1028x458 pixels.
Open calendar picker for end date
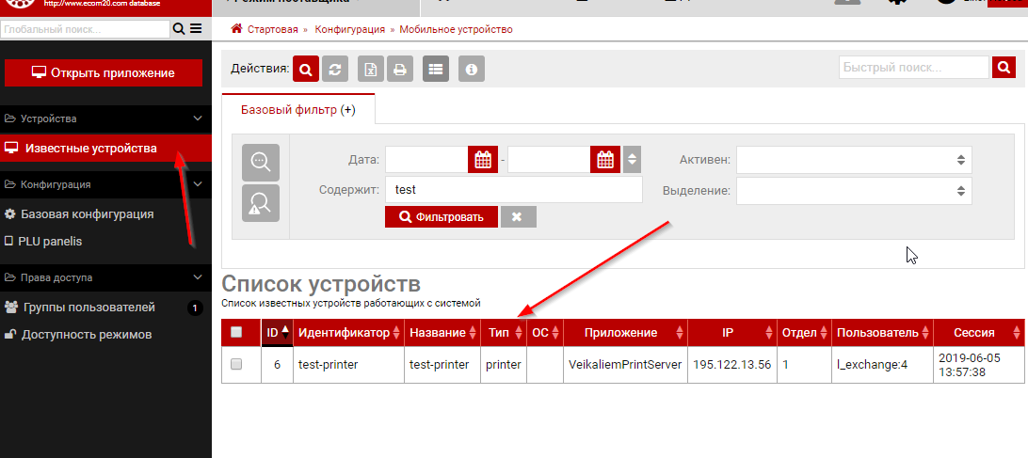pos(604,160)
